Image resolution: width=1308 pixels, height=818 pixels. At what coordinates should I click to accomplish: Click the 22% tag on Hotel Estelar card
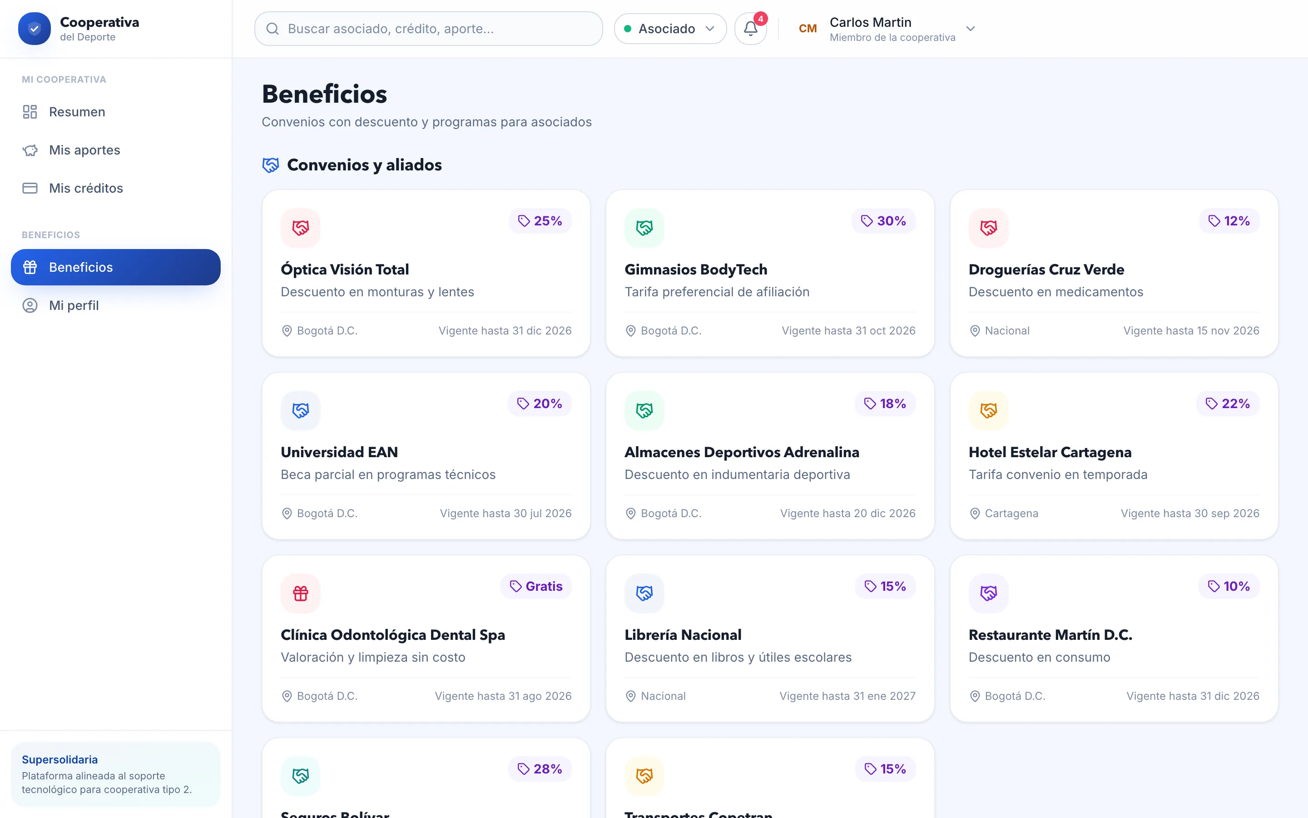pos(1228,404)
